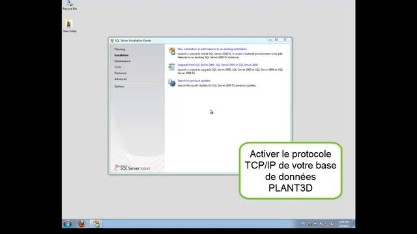The height and width of the screenshot is (234, 417).
Task: Open the Planning page in the sidebar
Action: click(120, 49)
